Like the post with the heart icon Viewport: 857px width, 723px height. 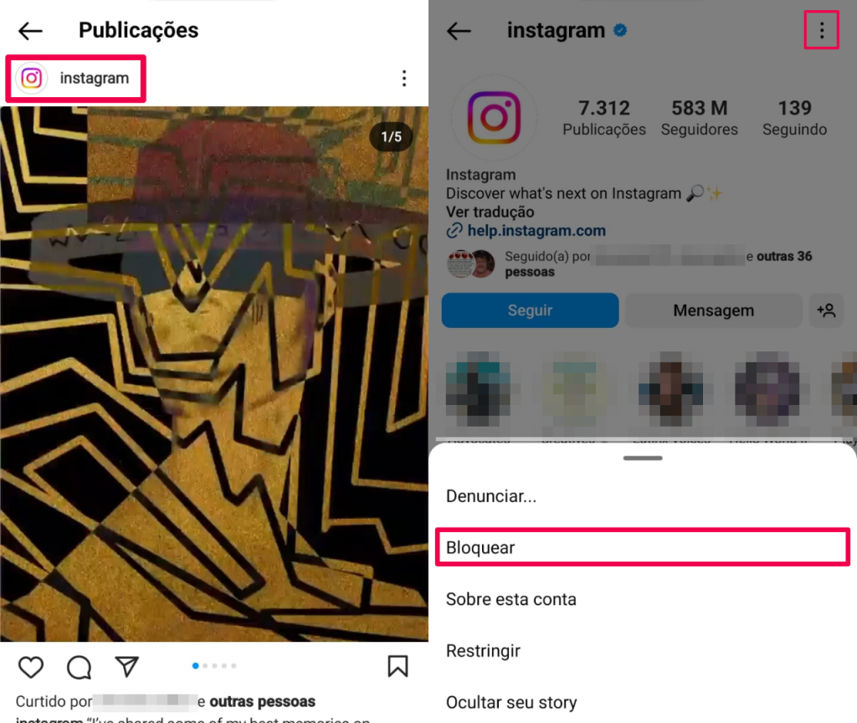tap(31, 667)
